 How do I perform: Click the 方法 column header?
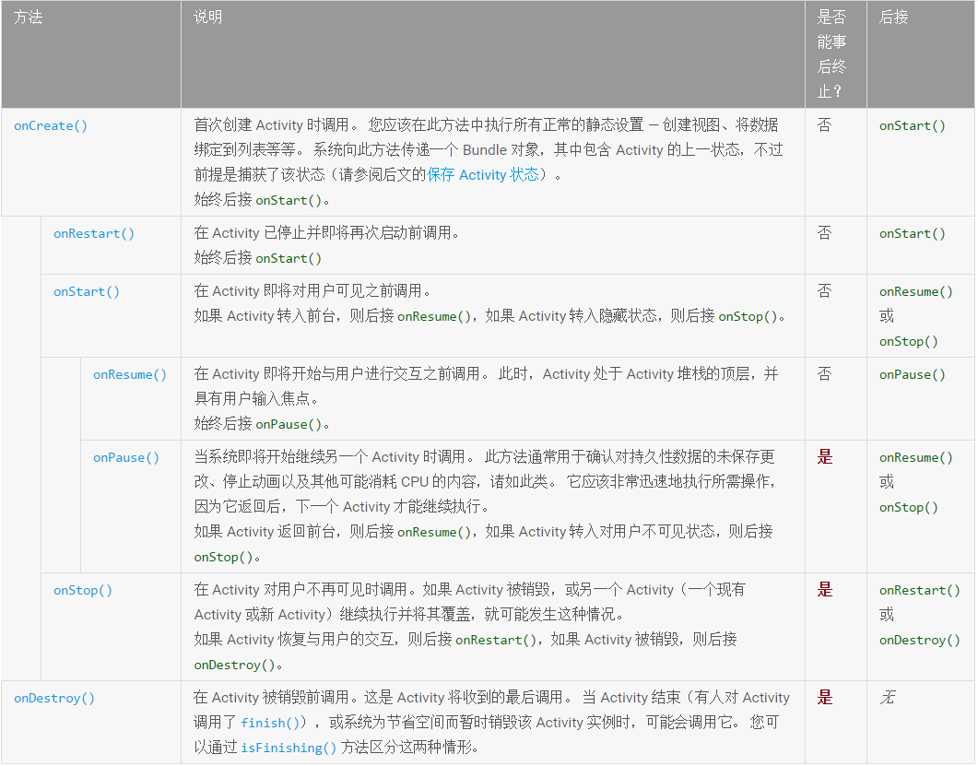click(29, 18)
